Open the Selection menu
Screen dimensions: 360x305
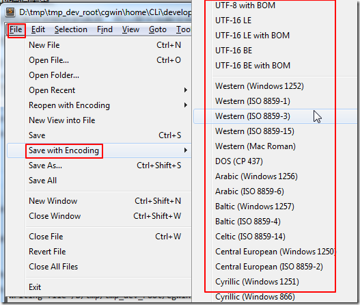click(71, 29)
